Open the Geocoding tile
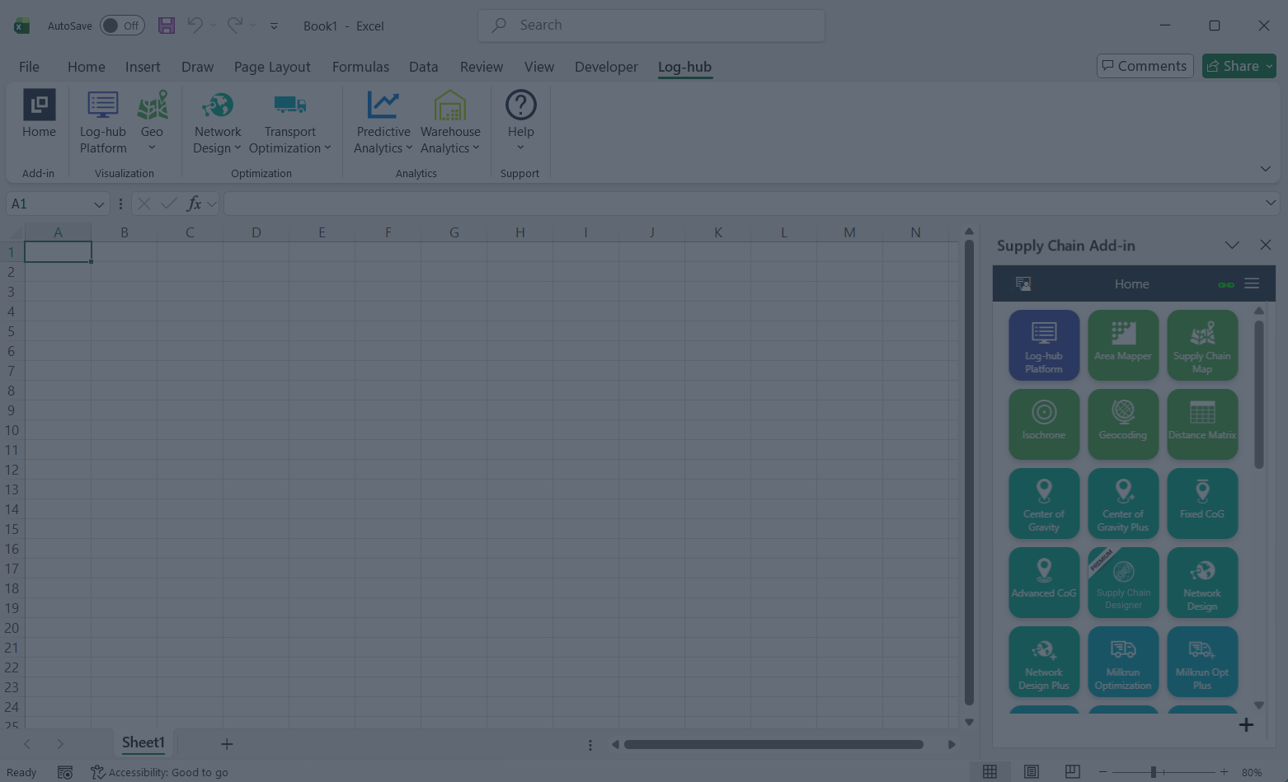 click(1123, 424)
